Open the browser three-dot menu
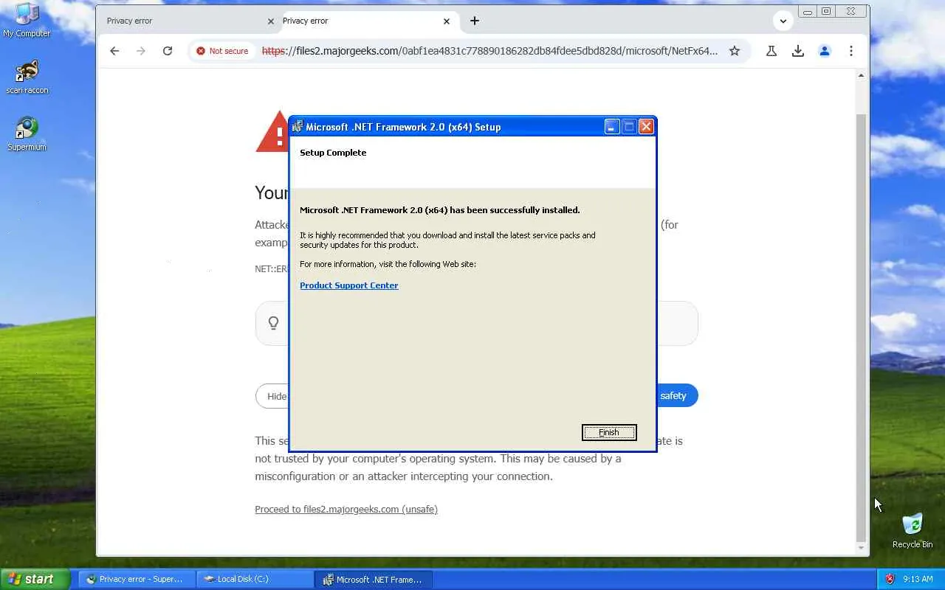 pyautogui.click(x=851, y=51)
